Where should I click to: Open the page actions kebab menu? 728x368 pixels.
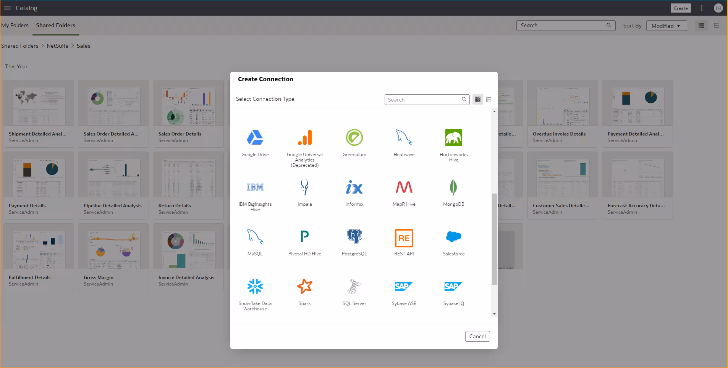pyautogui.click(x=702, y=8)
